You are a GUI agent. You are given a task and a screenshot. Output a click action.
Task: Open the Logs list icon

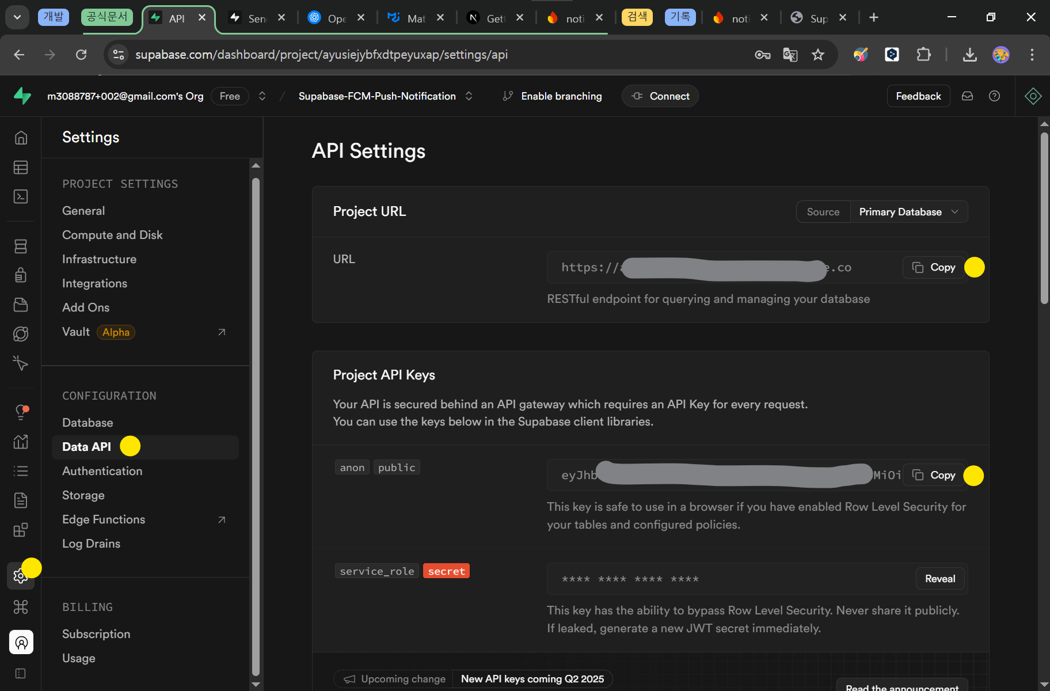click(21, 471)
